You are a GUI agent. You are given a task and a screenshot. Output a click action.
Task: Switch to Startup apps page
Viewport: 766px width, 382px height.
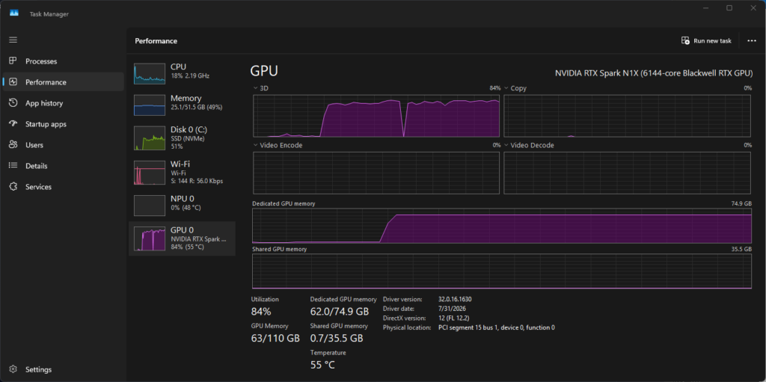pos(46,124)
